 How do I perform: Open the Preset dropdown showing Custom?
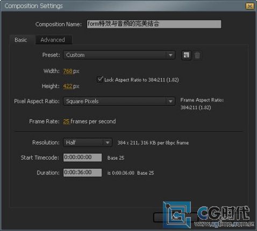pyautogui.click(x=119, y=55)
